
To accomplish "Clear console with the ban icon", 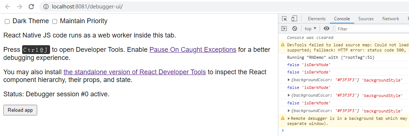I will [295, 29].
